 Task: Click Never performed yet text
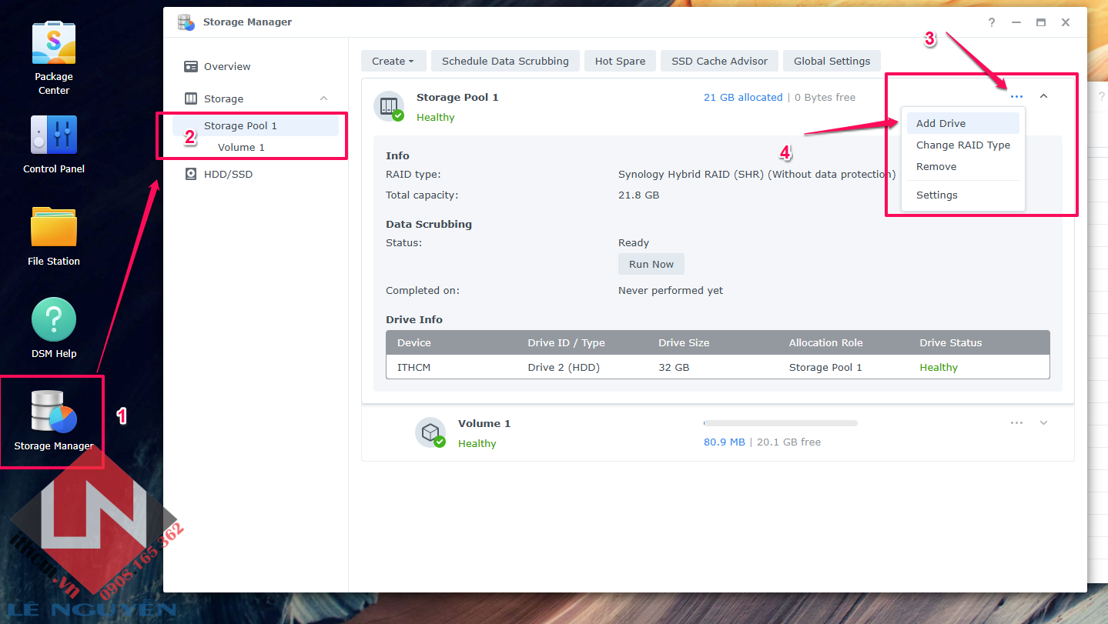[671, 291]
